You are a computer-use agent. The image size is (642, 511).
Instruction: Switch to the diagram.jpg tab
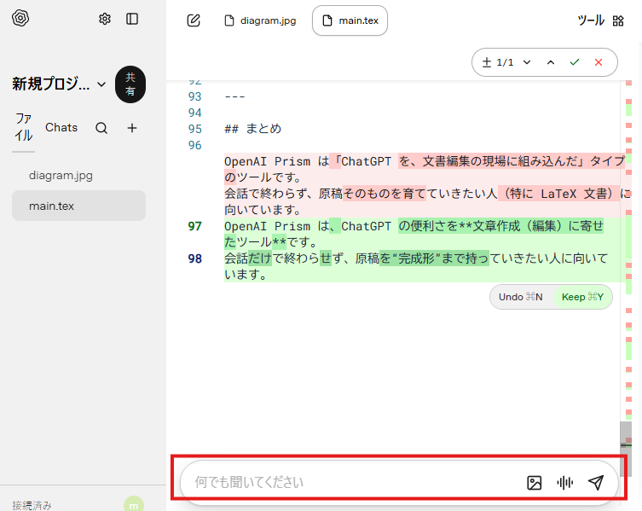[x=260, y=20]
